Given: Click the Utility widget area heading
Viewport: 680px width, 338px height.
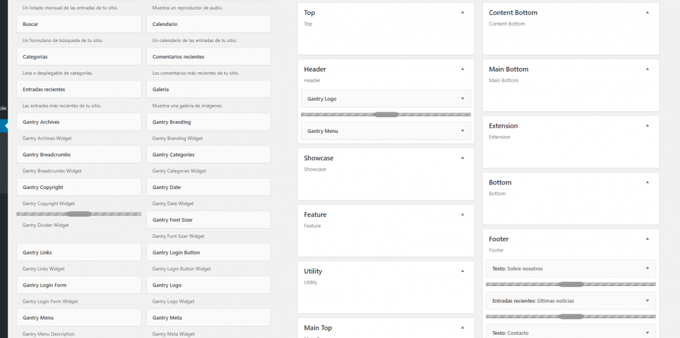Looking at the screenshot, I should (x=313, y=271).
